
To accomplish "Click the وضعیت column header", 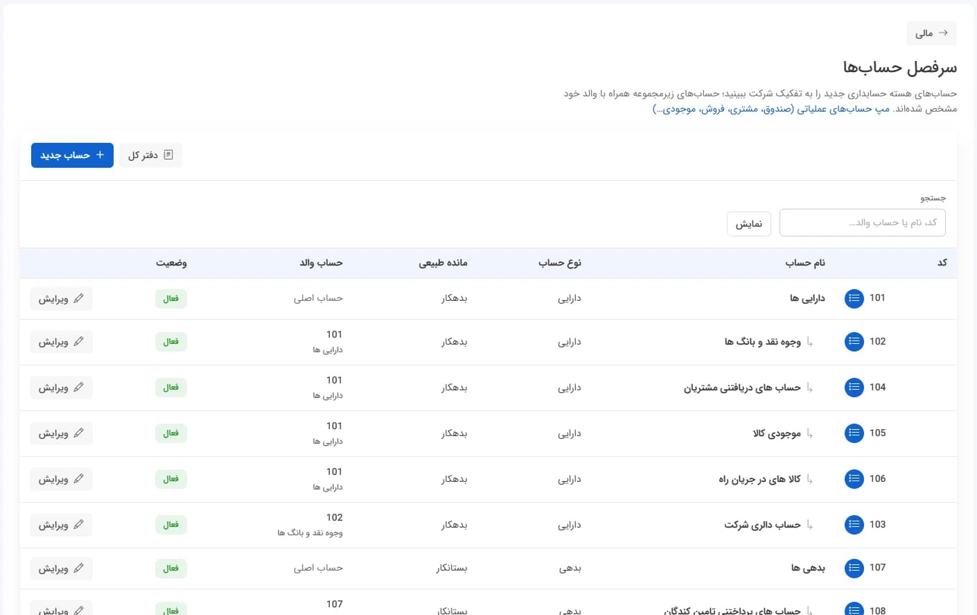I will pyautogui.click(x=171, y=263).
